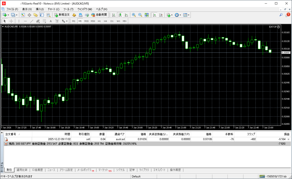This screenshot has width=292, height=179.
Task: Switch chart to candlestick mode
Action: click(x=120, y=15)
